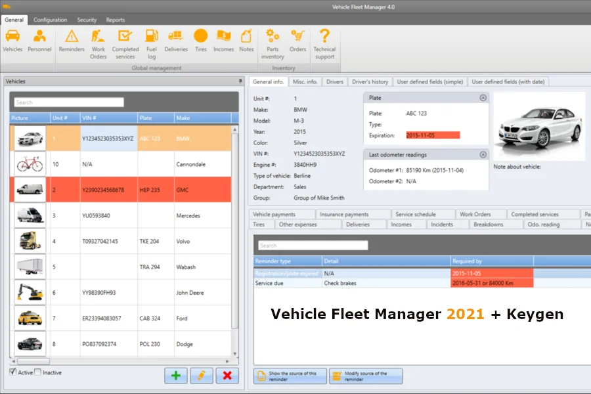Image resolution: width=591 pixels, height=394 pixels.
Task: Open the Misc. info. tab
Action: click(305, 81)
